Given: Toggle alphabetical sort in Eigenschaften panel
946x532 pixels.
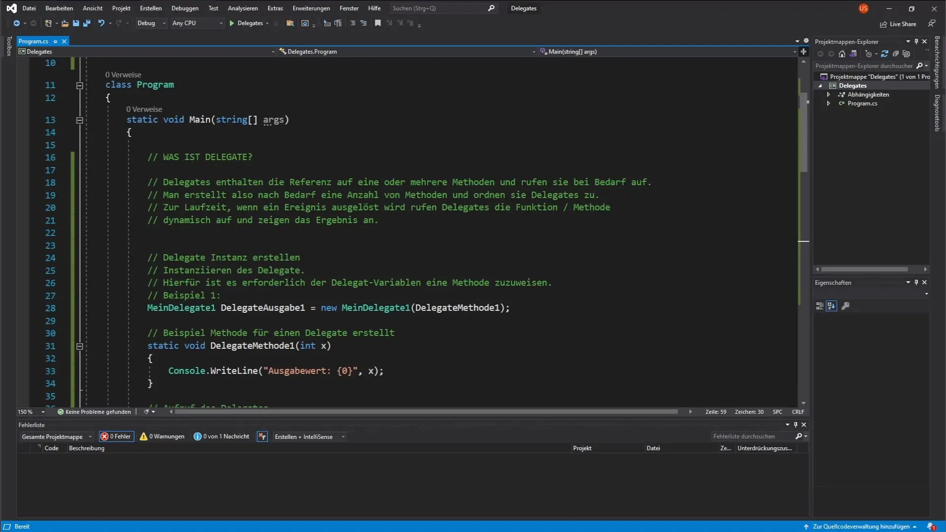Looking at the screenshot, I should point(832,306).
